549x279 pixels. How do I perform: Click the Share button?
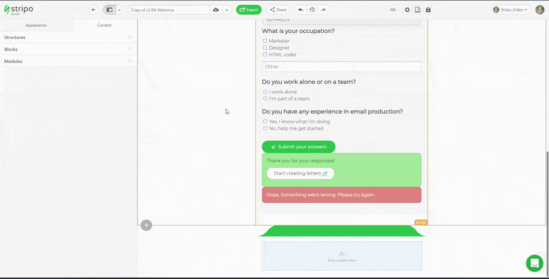[x=278, y=10]
